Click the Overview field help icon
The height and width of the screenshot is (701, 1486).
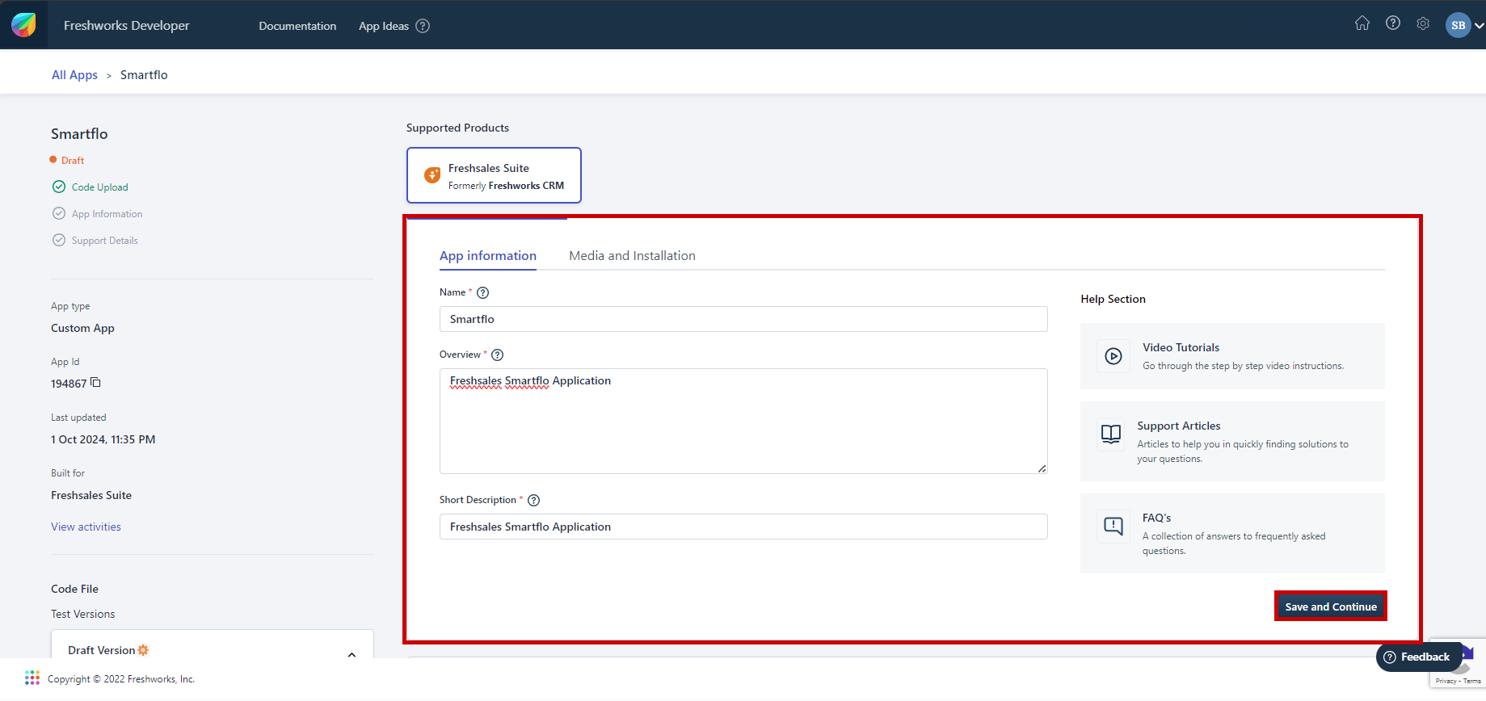tap(498, 355)
